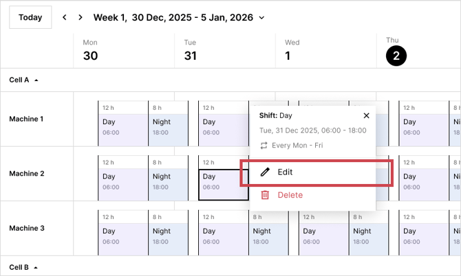Select Machine 2 Monday Night shift
This screenshot has height=276, width=461.
[x=168, y=181]
